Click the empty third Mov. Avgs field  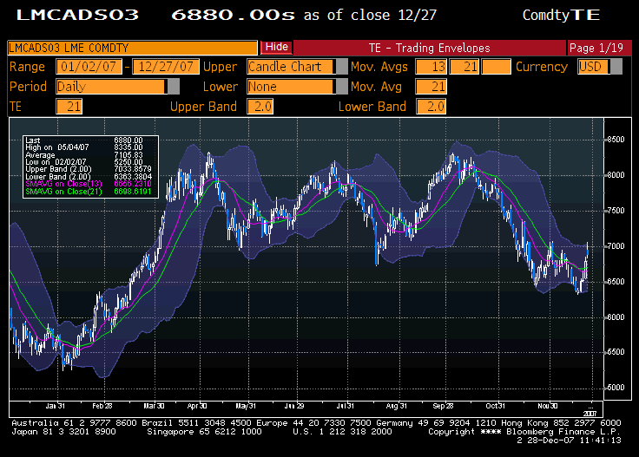496,67
